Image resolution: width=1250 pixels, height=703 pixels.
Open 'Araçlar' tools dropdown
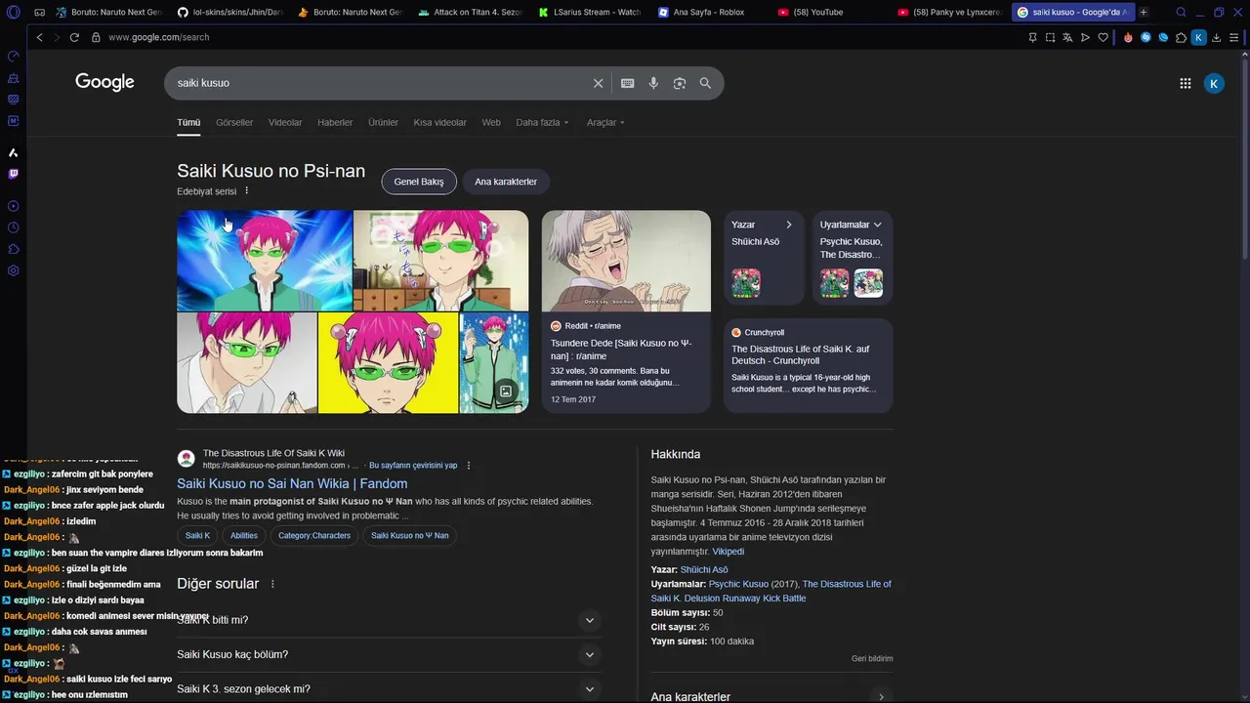tap(605, 122)
